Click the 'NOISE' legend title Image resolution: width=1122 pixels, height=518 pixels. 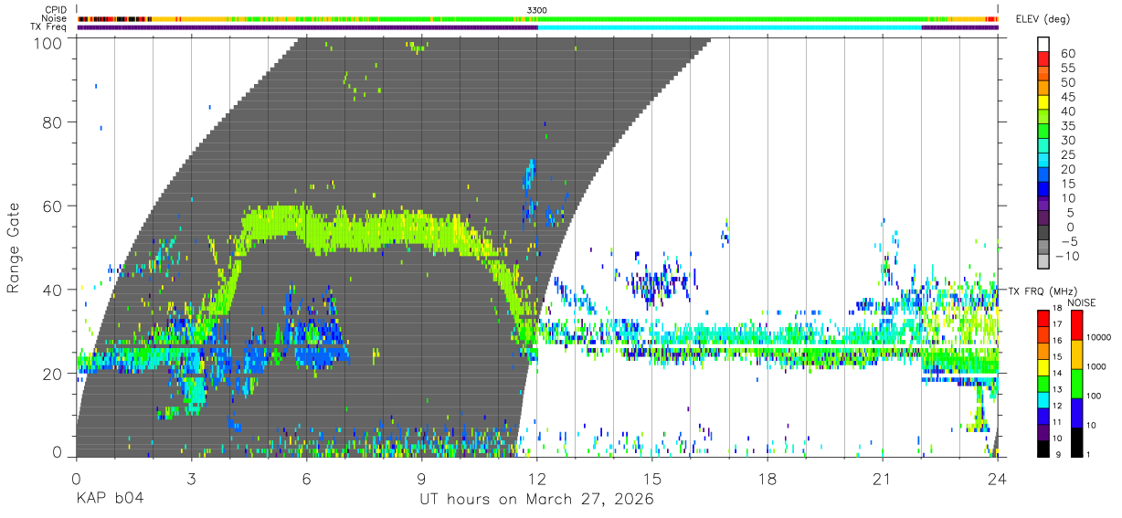pyautogui.click(x=1083, y=302)
